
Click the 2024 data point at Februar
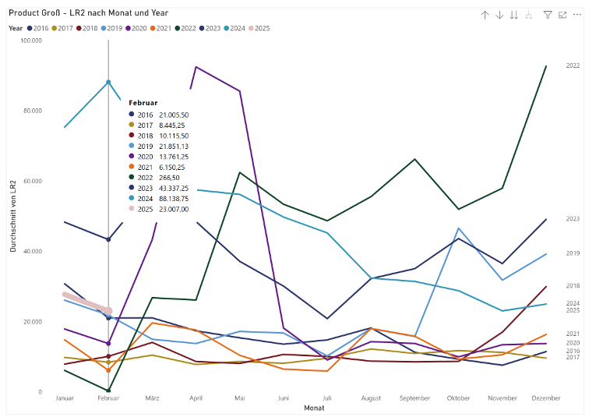click(x=108, y=82)
